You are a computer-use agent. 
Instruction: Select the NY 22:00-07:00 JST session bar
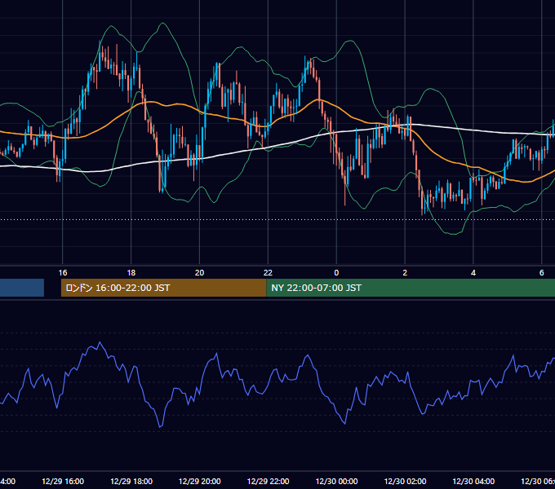pyautogui.click(x=411, y=288)
